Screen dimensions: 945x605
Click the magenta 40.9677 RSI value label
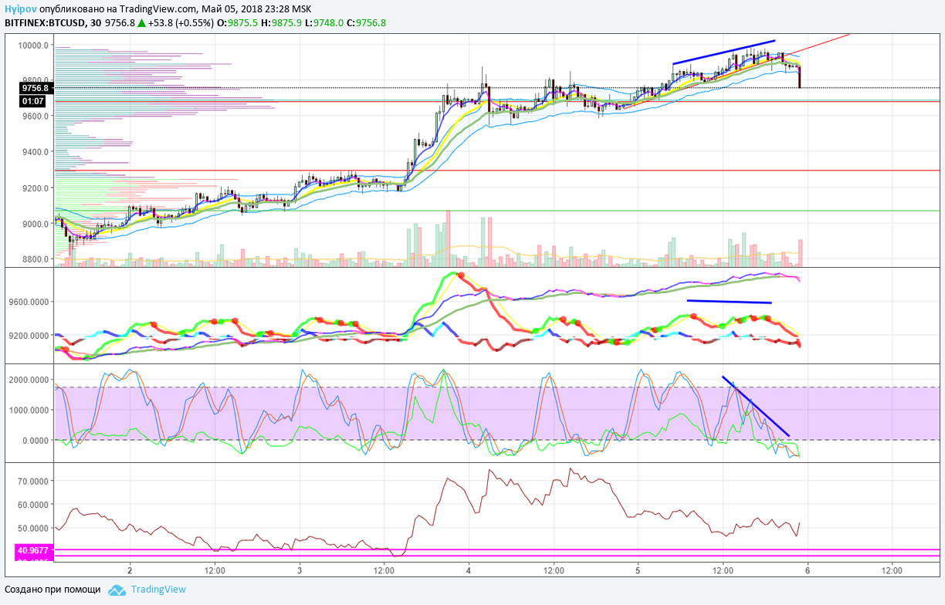(32, 550)
